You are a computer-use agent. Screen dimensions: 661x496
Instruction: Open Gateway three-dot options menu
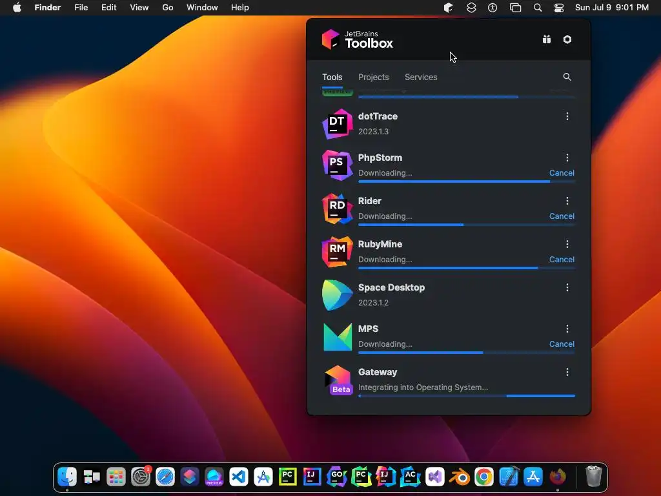pyautogui.click(x=567, y=372)
